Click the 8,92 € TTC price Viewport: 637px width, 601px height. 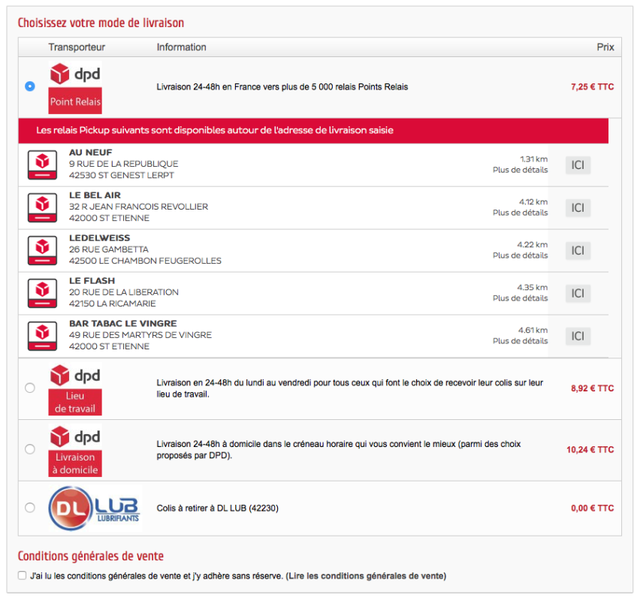click(x=592, y=388)
